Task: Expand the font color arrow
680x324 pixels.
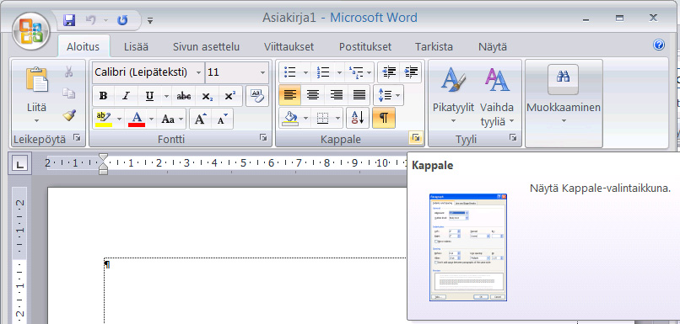Action: (151, 119)
